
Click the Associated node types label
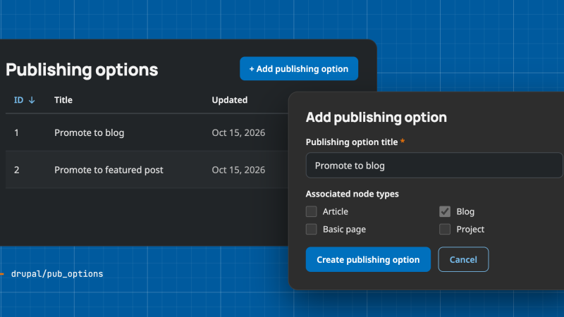352,194
